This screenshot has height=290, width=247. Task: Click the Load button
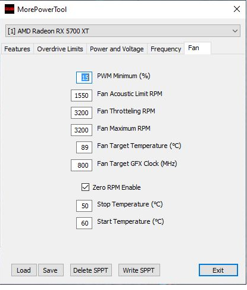point(24,270)
